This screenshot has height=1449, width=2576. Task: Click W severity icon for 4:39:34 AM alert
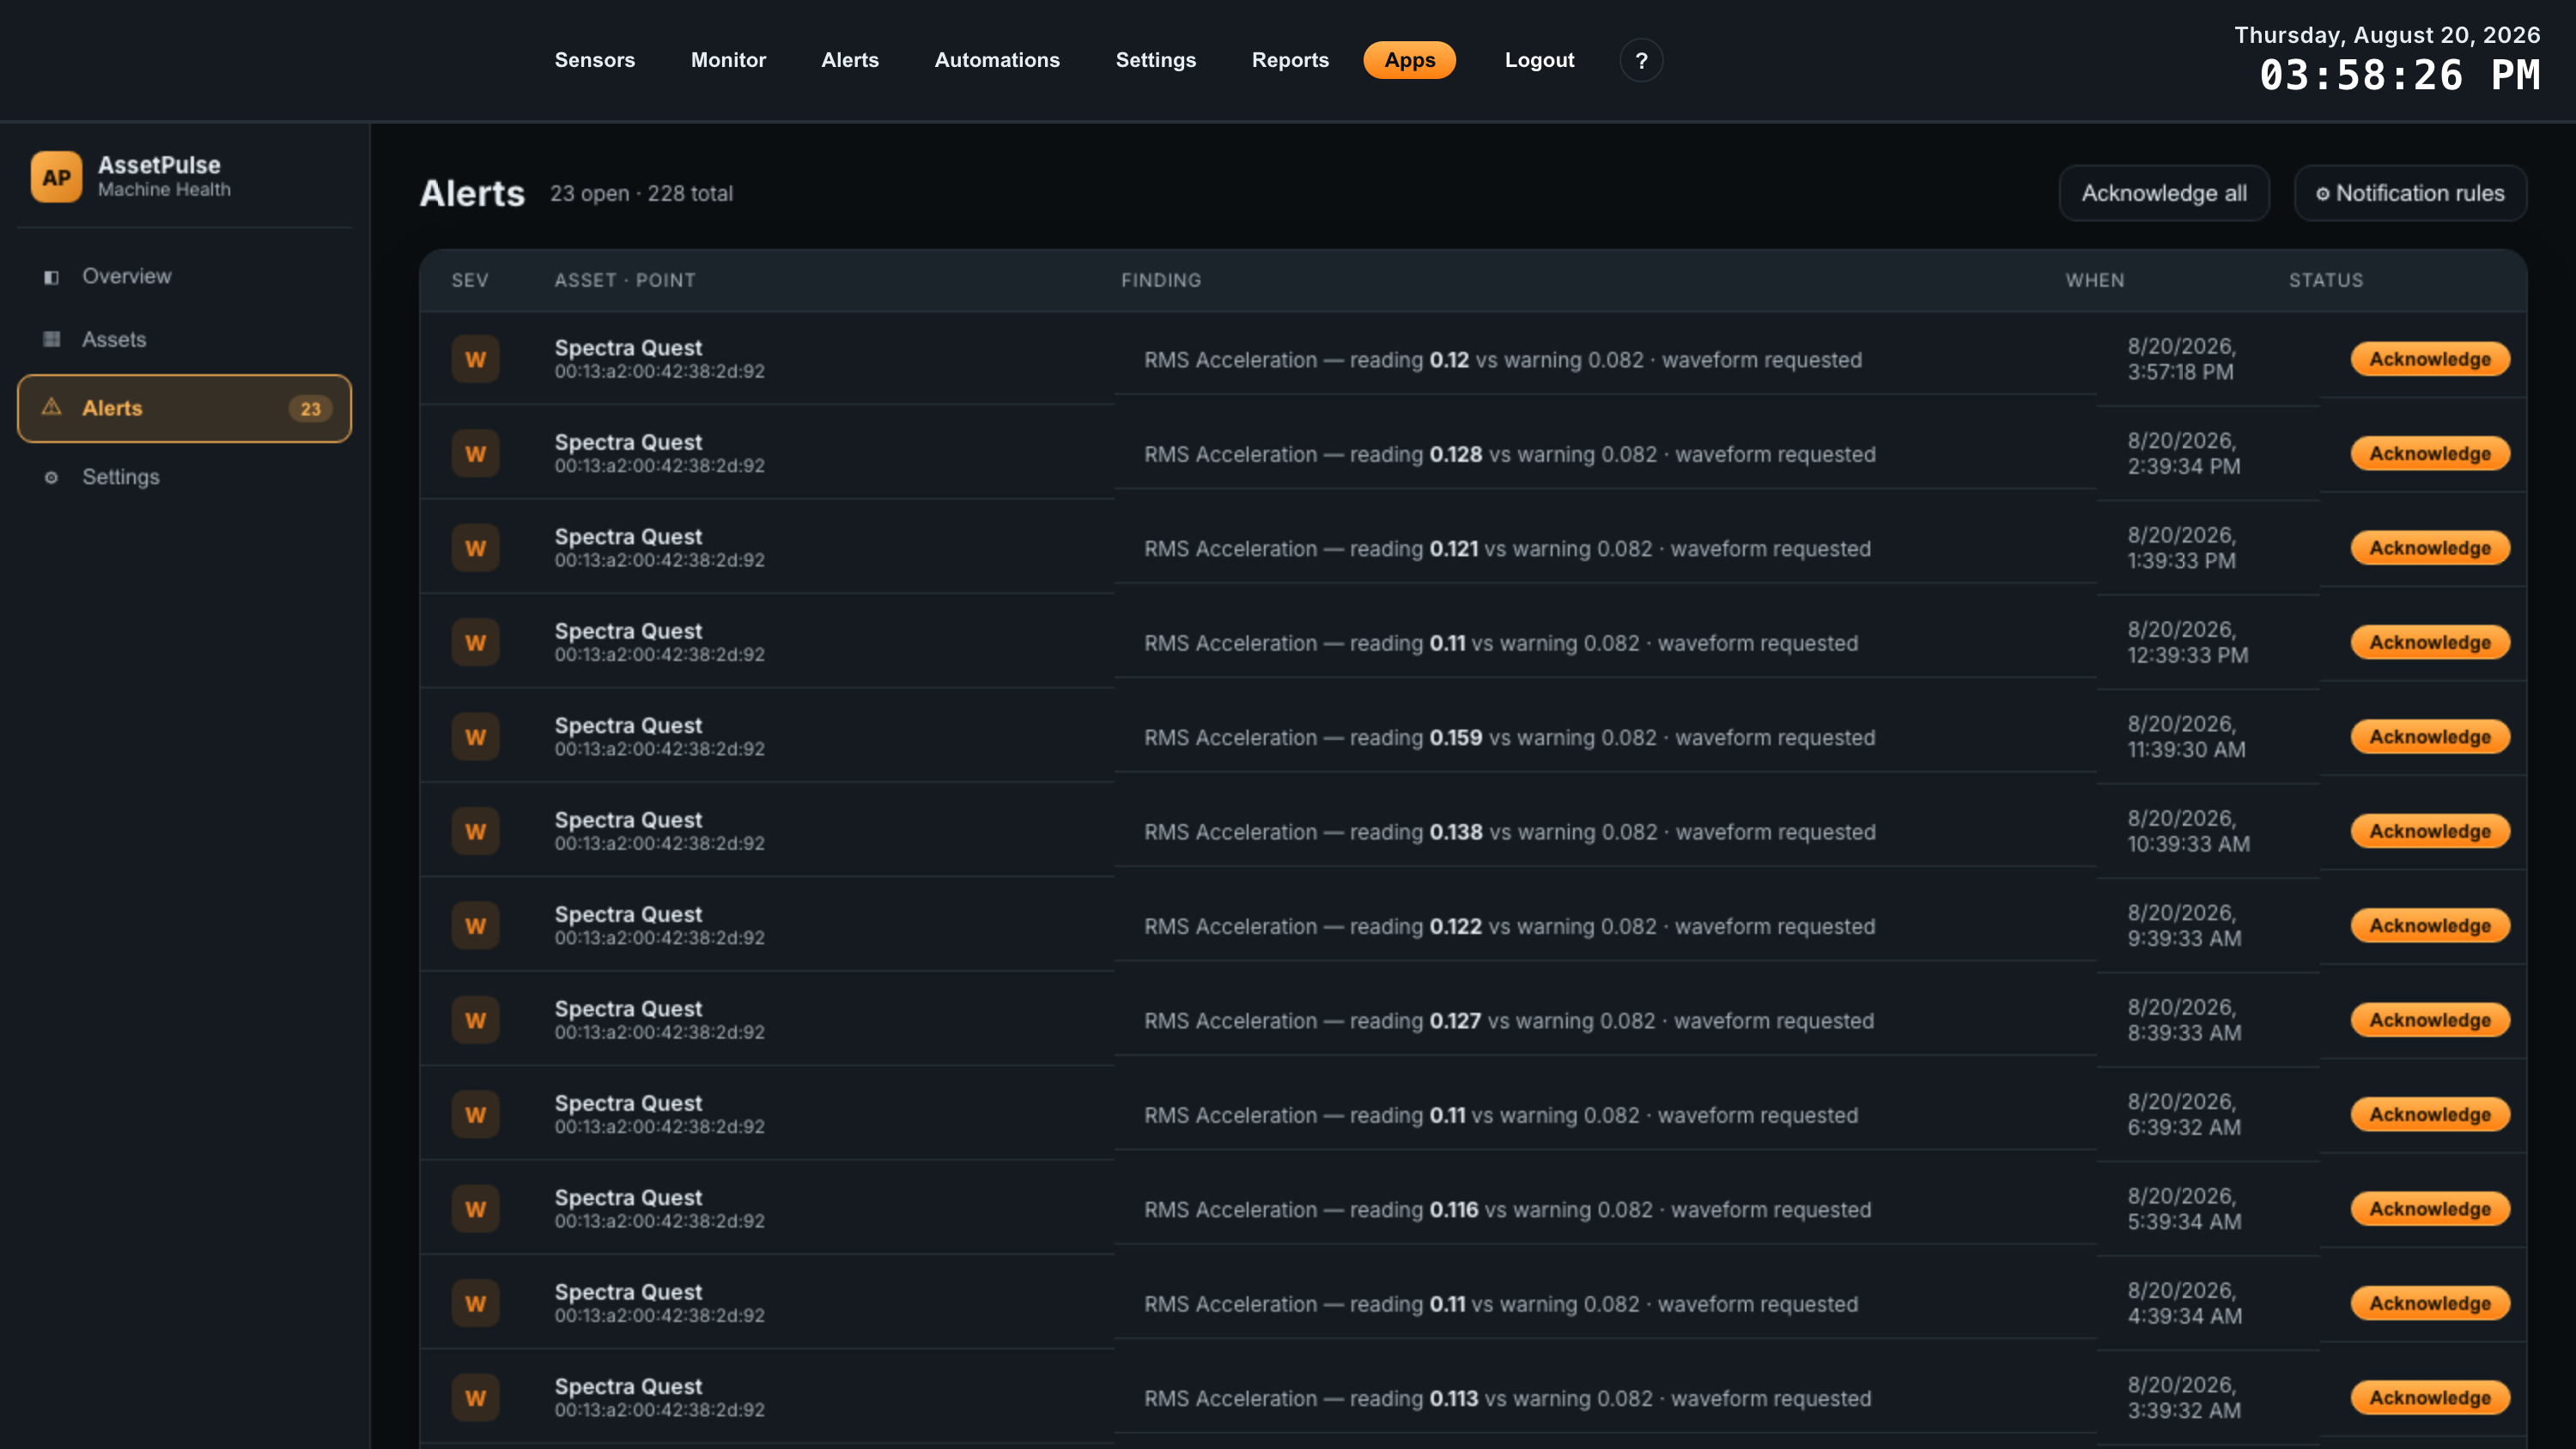(475, 1303)
